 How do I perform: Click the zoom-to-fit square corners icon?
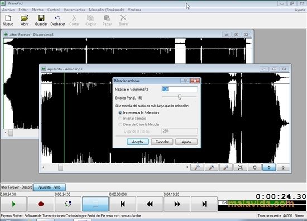point(240,167)
